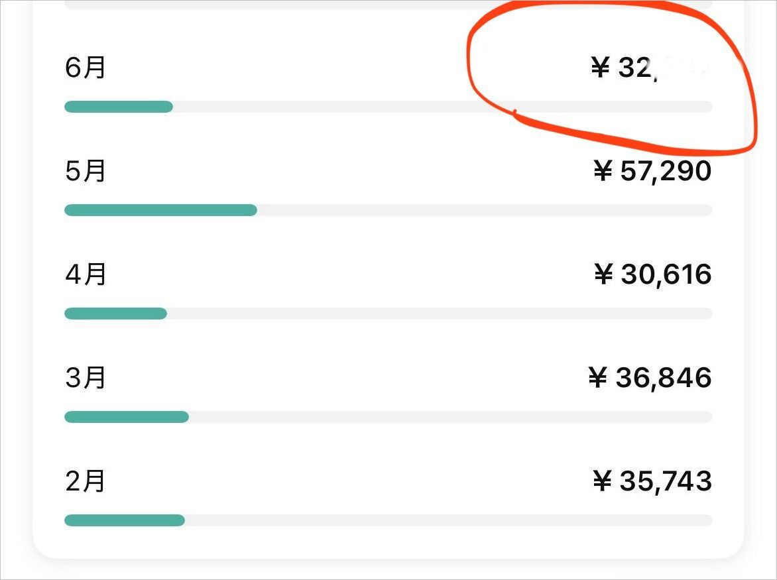Select the 6月 month label
777x580 pixels.
pyautogui.click(x=86, y=68)
